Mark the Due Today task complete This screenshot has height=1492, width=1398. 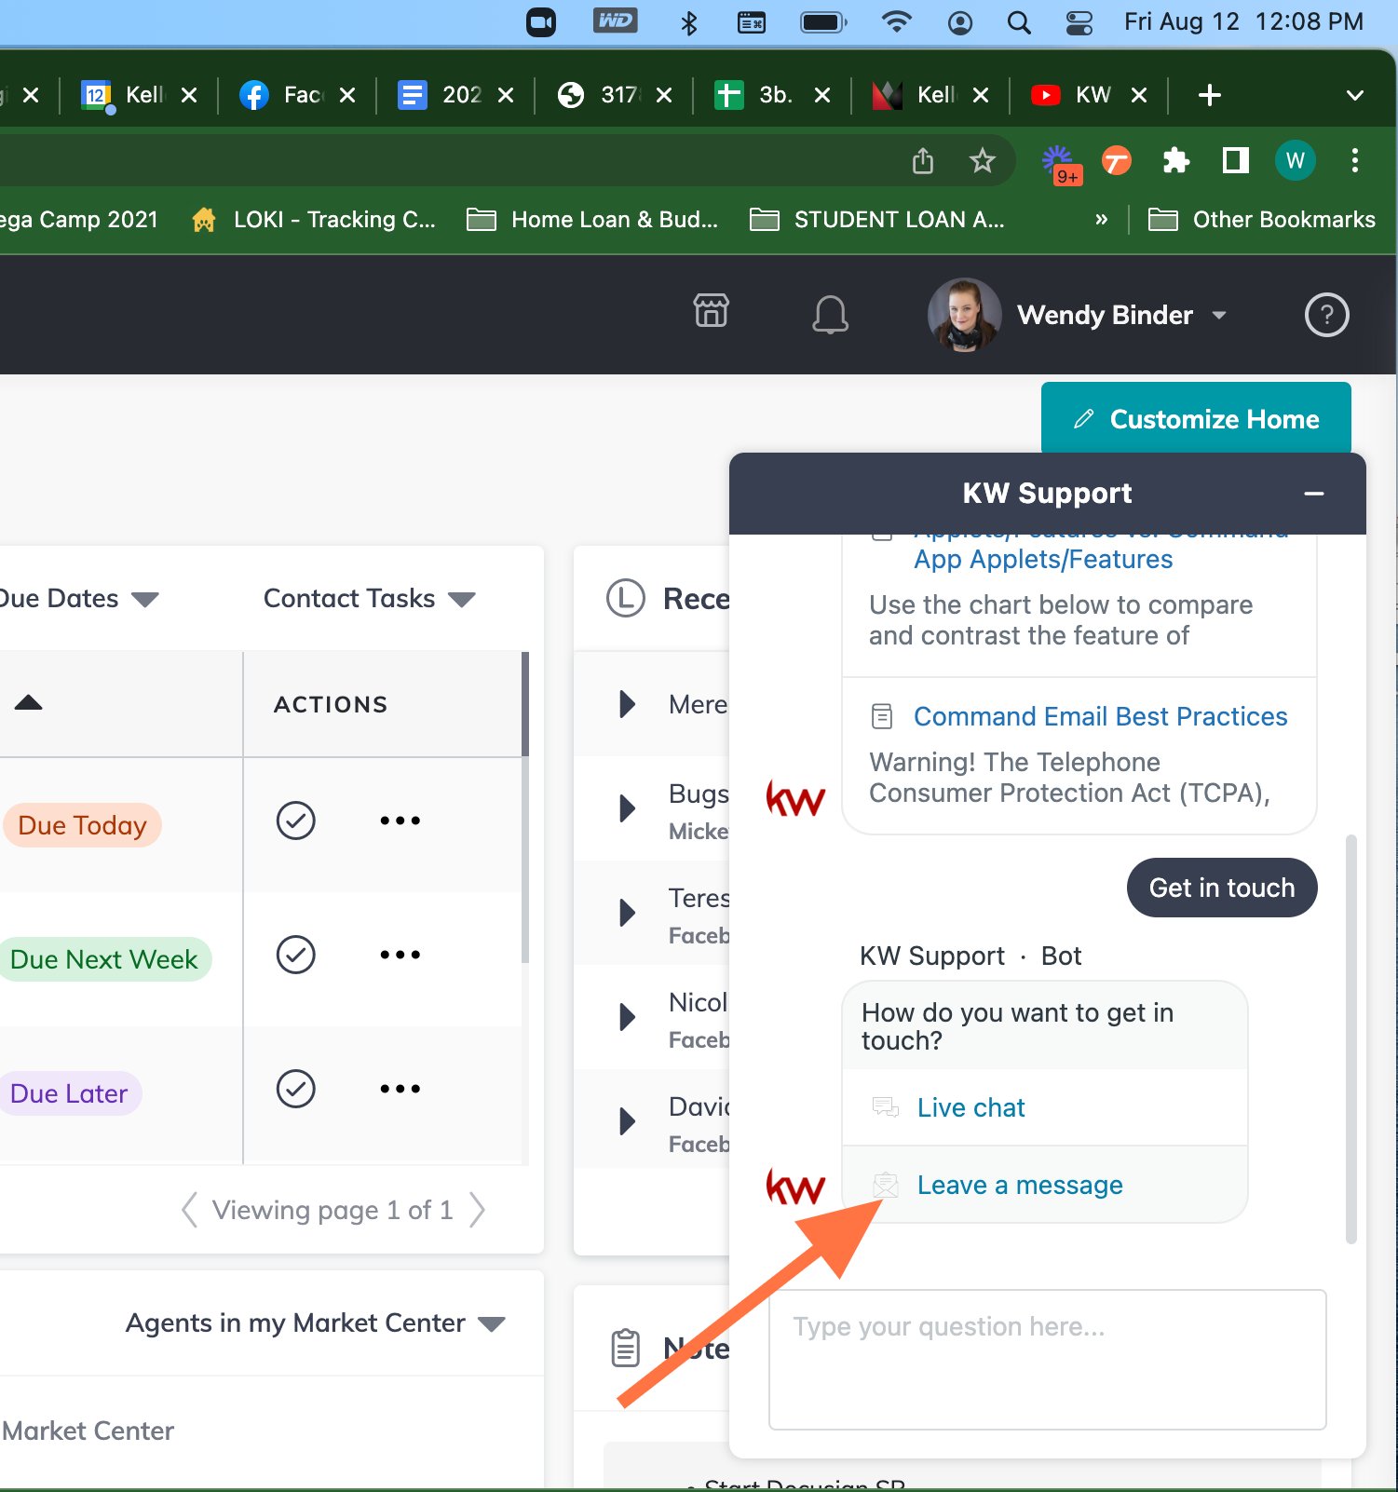click(295, 821)
